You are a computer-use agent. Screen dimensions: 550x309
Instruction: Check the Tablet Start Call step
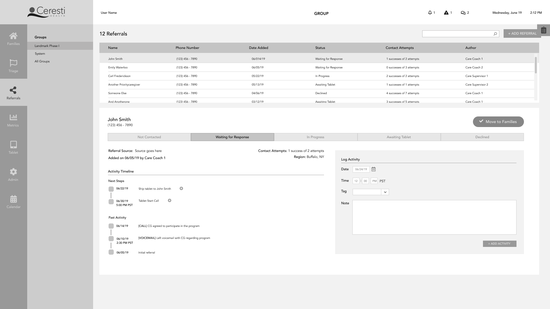pyautogui.click(x=111, y=202)
